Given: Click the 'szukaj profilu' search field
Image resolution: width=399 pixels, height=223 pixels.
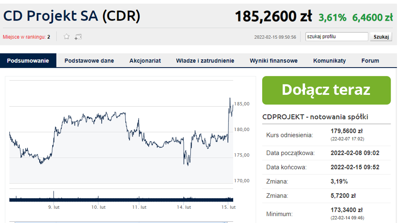Looking at the screenshot, I should click(336, 37).
